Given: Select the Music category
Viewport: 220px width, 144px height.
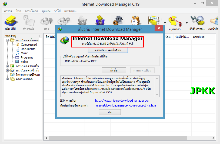Looking at the screenshot, I should click(24, 53).
